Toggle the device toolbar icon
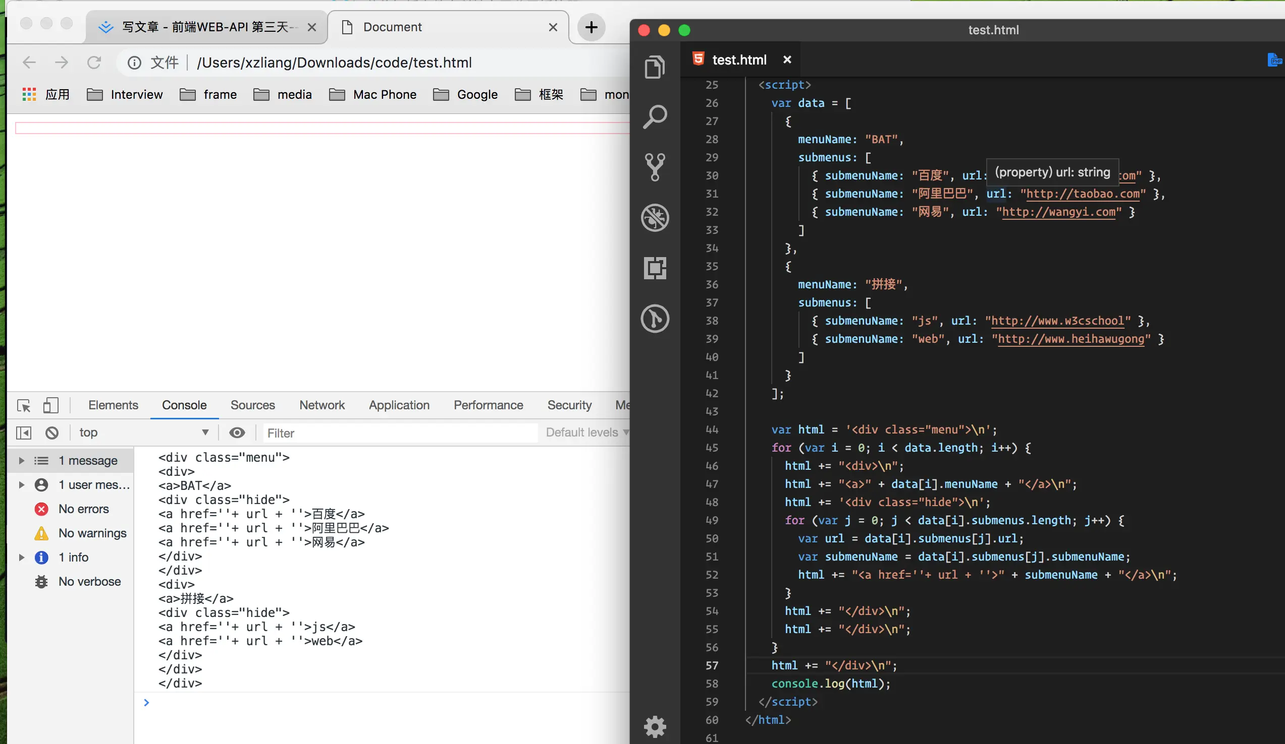 50,405
